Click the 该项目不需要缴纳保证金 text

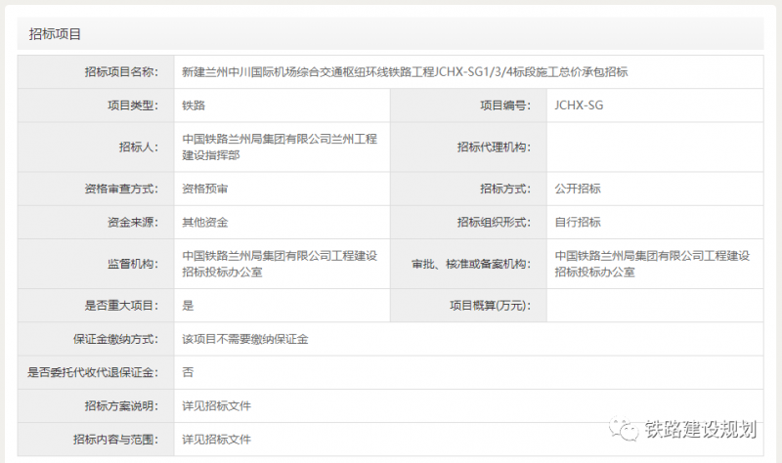click(x=245, y=339)
